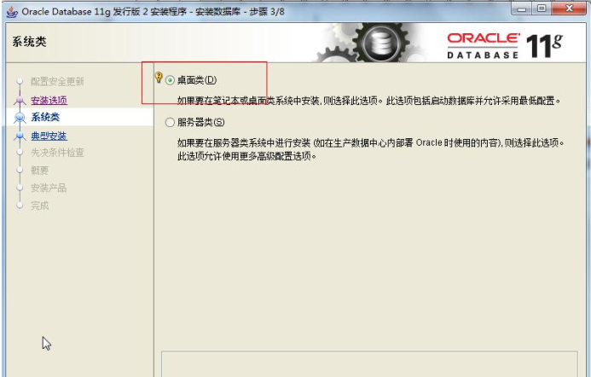591x377 pixels.
Task: Maximize the Oracle installer window
Action: 542,9
